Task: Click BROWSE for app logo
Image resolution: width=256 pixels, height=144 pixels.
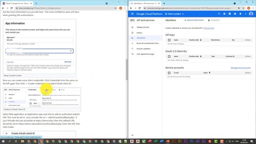Action: coord(68,62)
